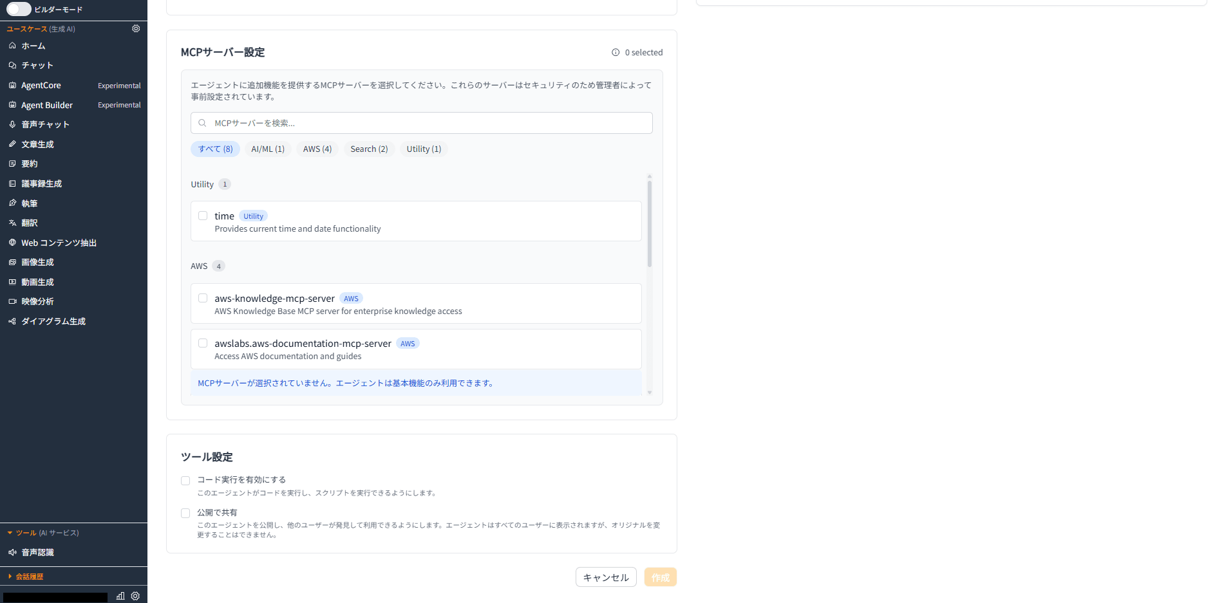Click the gear icon beside ユースケース header
The image size is (1224, 603).
(x=136, y=29)
